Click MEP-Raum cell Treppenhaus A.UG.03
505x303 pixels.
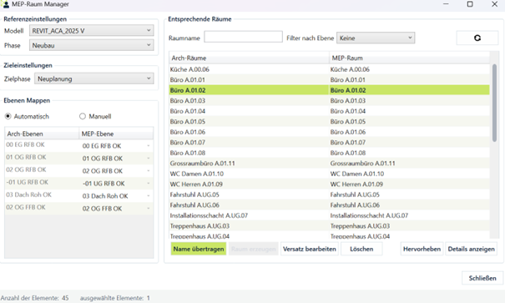tap(409, 225)
